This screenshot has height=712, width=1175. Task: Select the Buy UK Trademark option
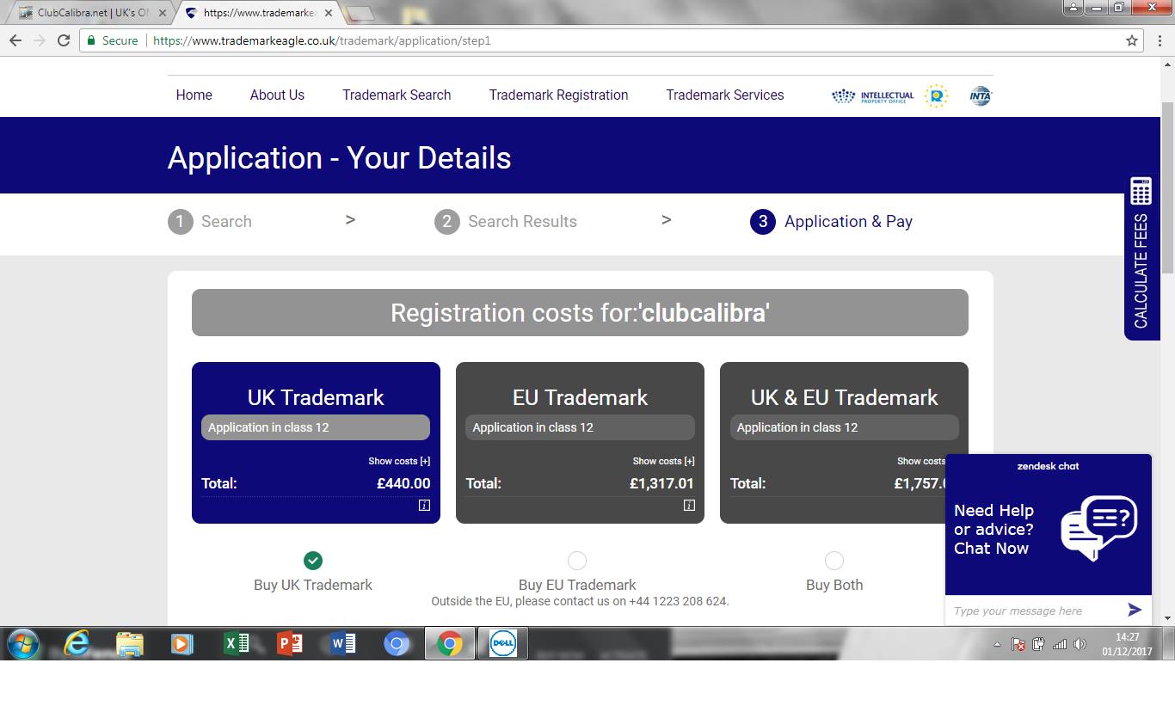tap(313, 561)
